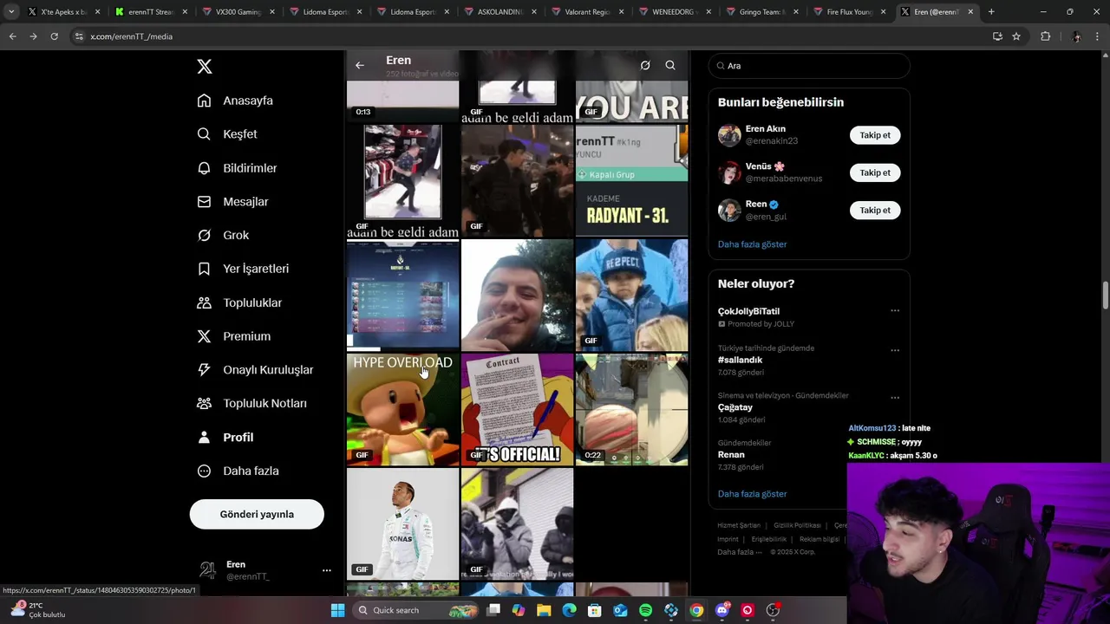This screenshot has height=624, width=1110.
Task: Open smiling man photo thumbnail
Action: 517,295
